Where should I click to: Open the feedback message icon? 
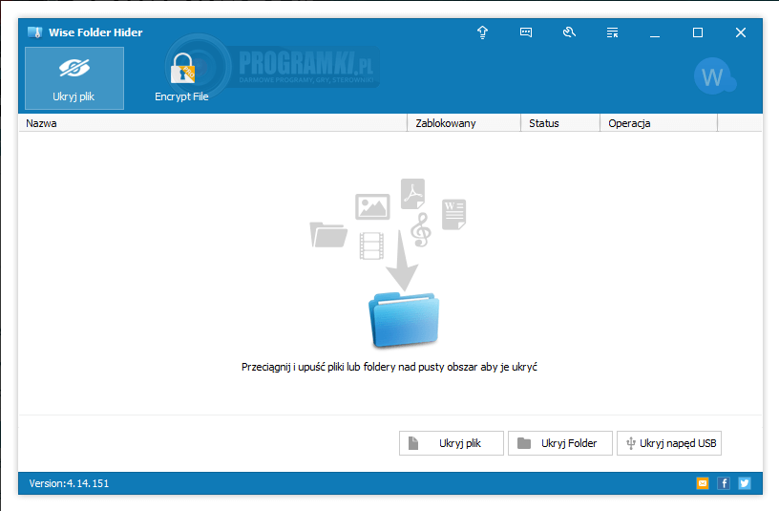tap(526, 32)
